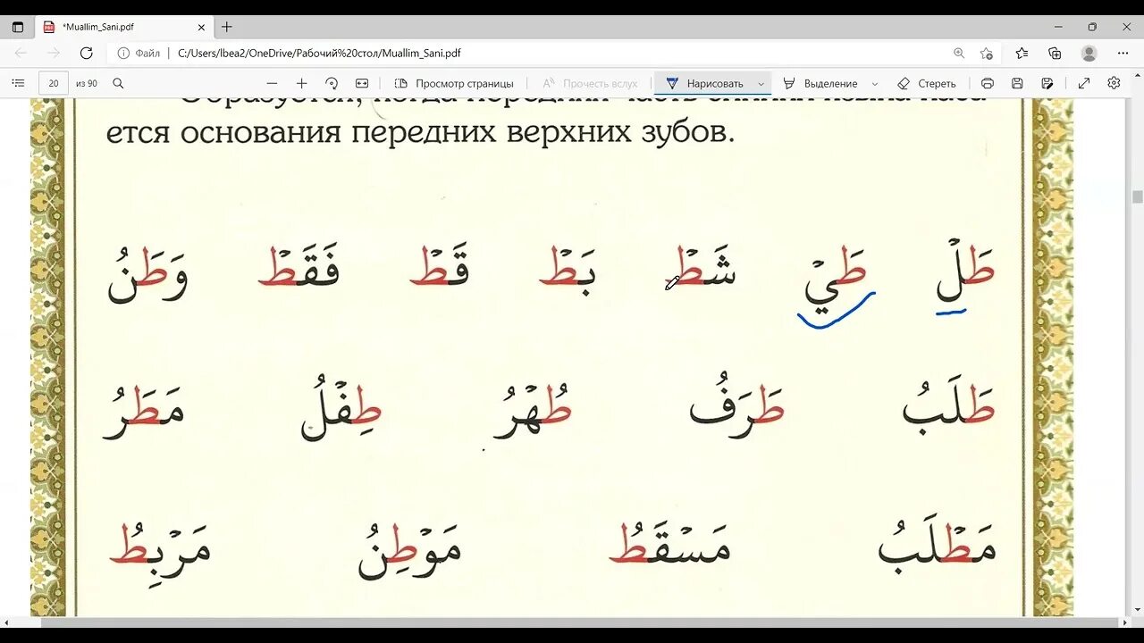Save the PDF as a copy
Screen dimensions: 1144x643
(x=1047, y=83)
